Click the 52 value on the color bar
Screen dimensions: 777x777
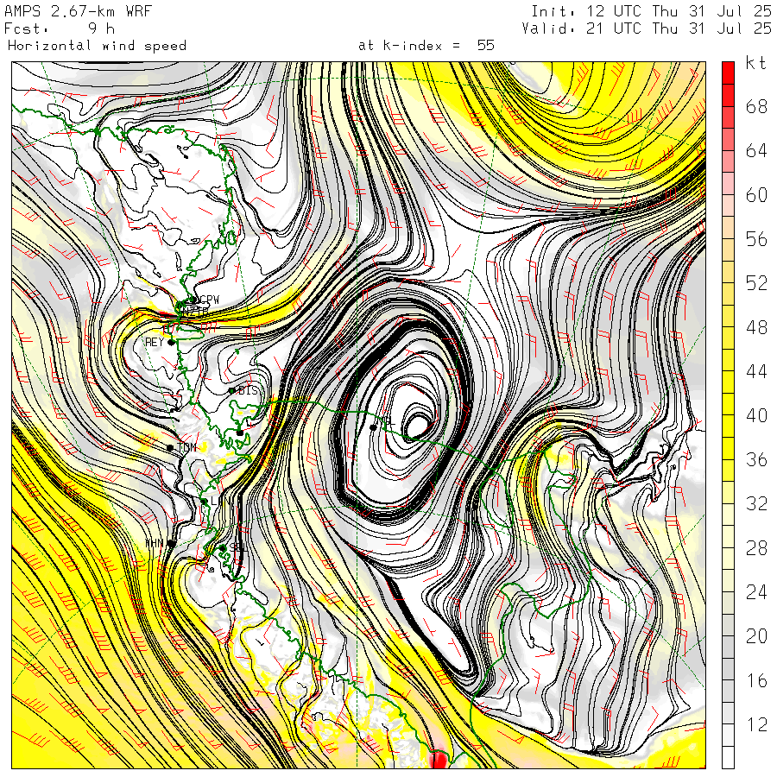[x=756, y=283]
